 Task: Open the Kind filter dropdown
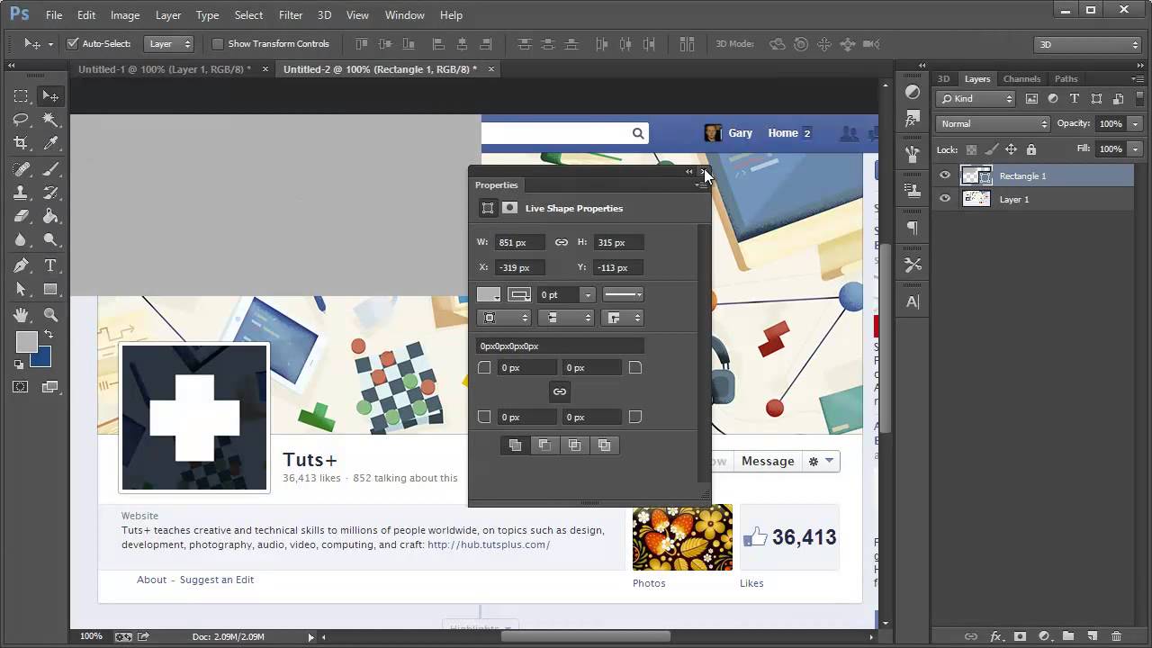[x=976, y=99]
